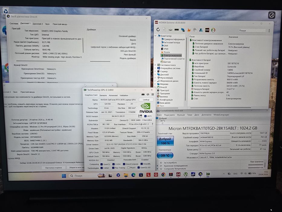Toggle the Vulkan checkbox in GPU-Z

102,168
